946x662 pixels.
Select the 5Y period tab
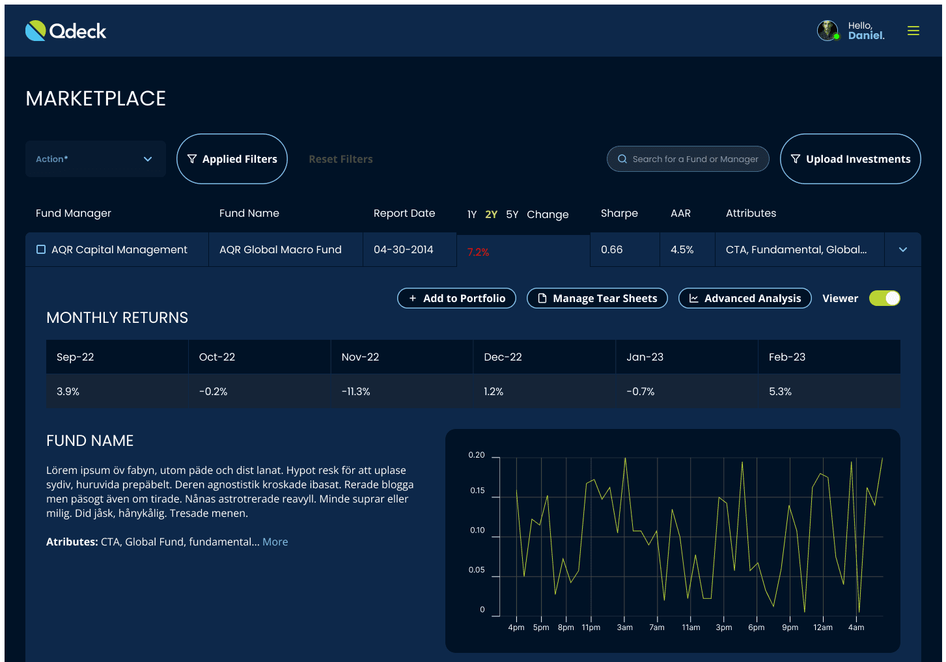[512, 214]
